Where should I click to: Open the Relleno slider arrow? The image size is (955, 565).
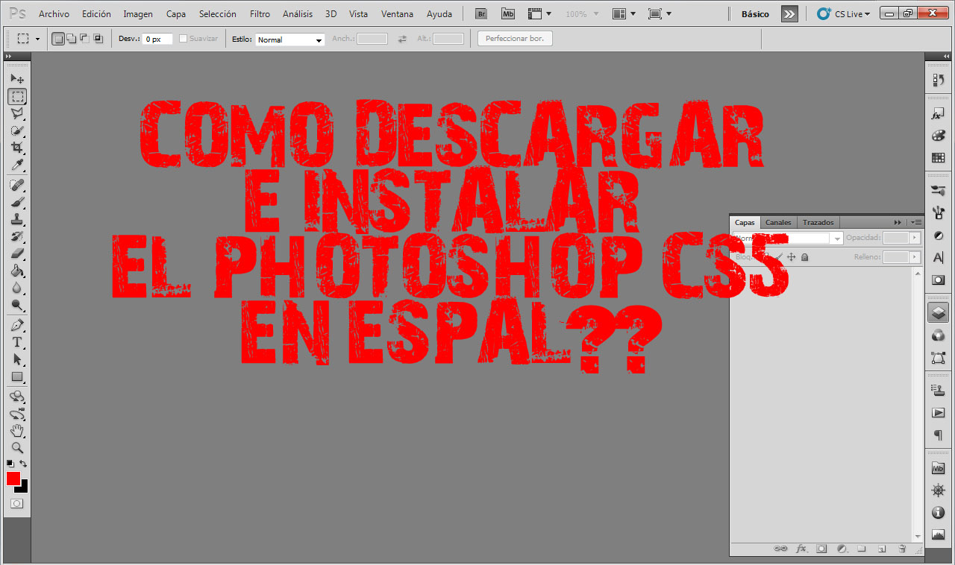click(915, 257)
